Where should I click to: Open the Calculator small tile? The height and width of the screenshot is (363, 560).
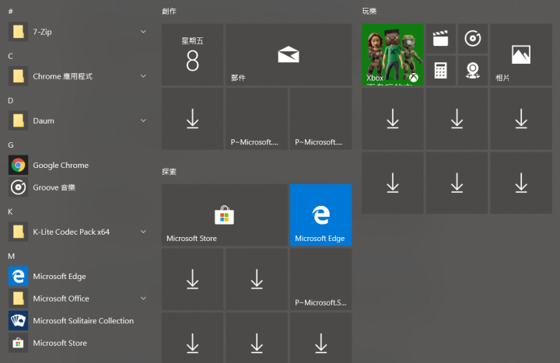[x=441, y=71]
